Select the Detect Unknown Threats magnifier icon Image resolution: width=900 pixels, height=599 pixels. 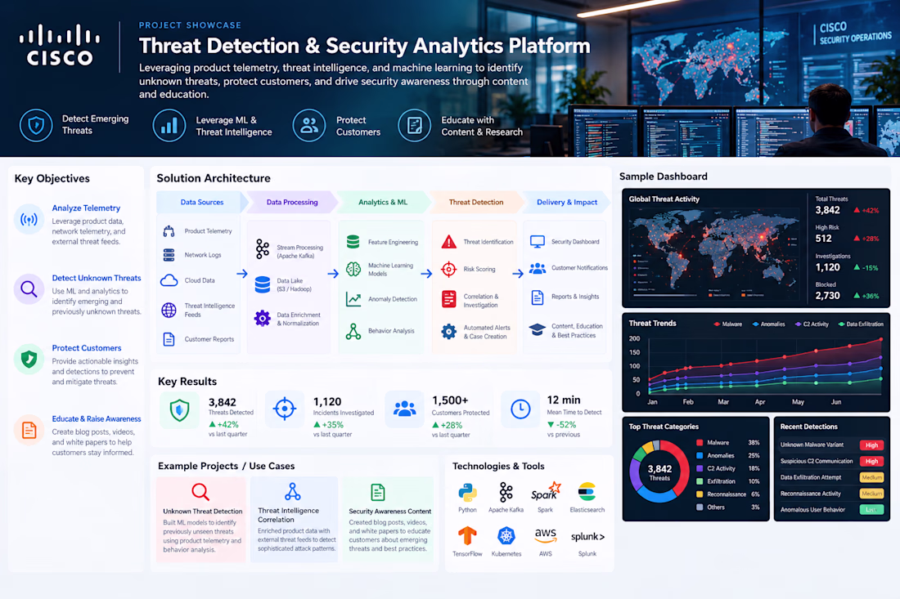(x=29, y=289)
